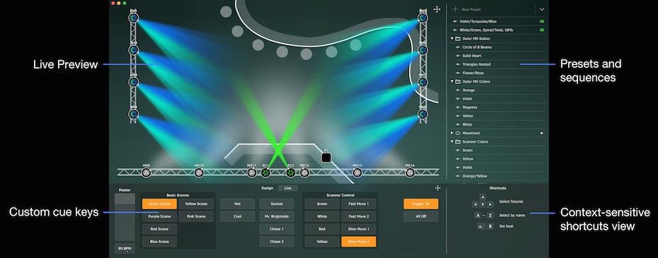Image resolution: width=658 pixels, height=258 pixels.
Task: Trigger the Chase 1 cue key
Action: [277, 229]
